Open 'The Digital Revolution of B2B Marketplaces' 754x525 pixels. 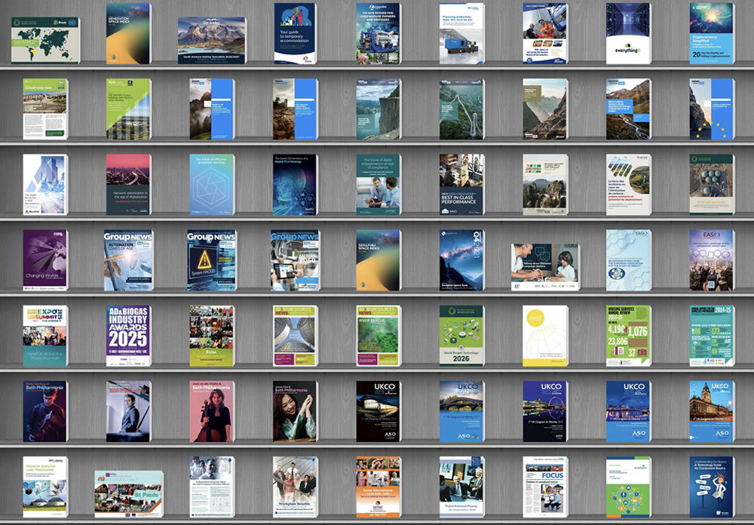pyautogui.click(x=45, y=185)
